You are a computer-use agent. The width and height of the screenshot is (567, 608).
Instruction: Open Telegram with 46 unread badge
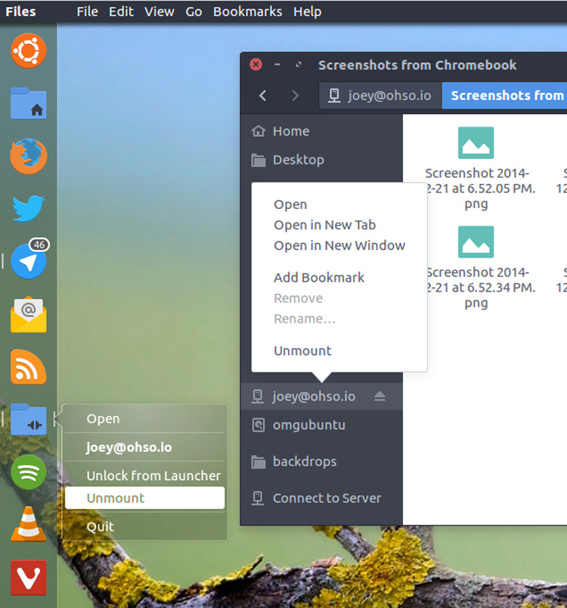click(29, 261)
